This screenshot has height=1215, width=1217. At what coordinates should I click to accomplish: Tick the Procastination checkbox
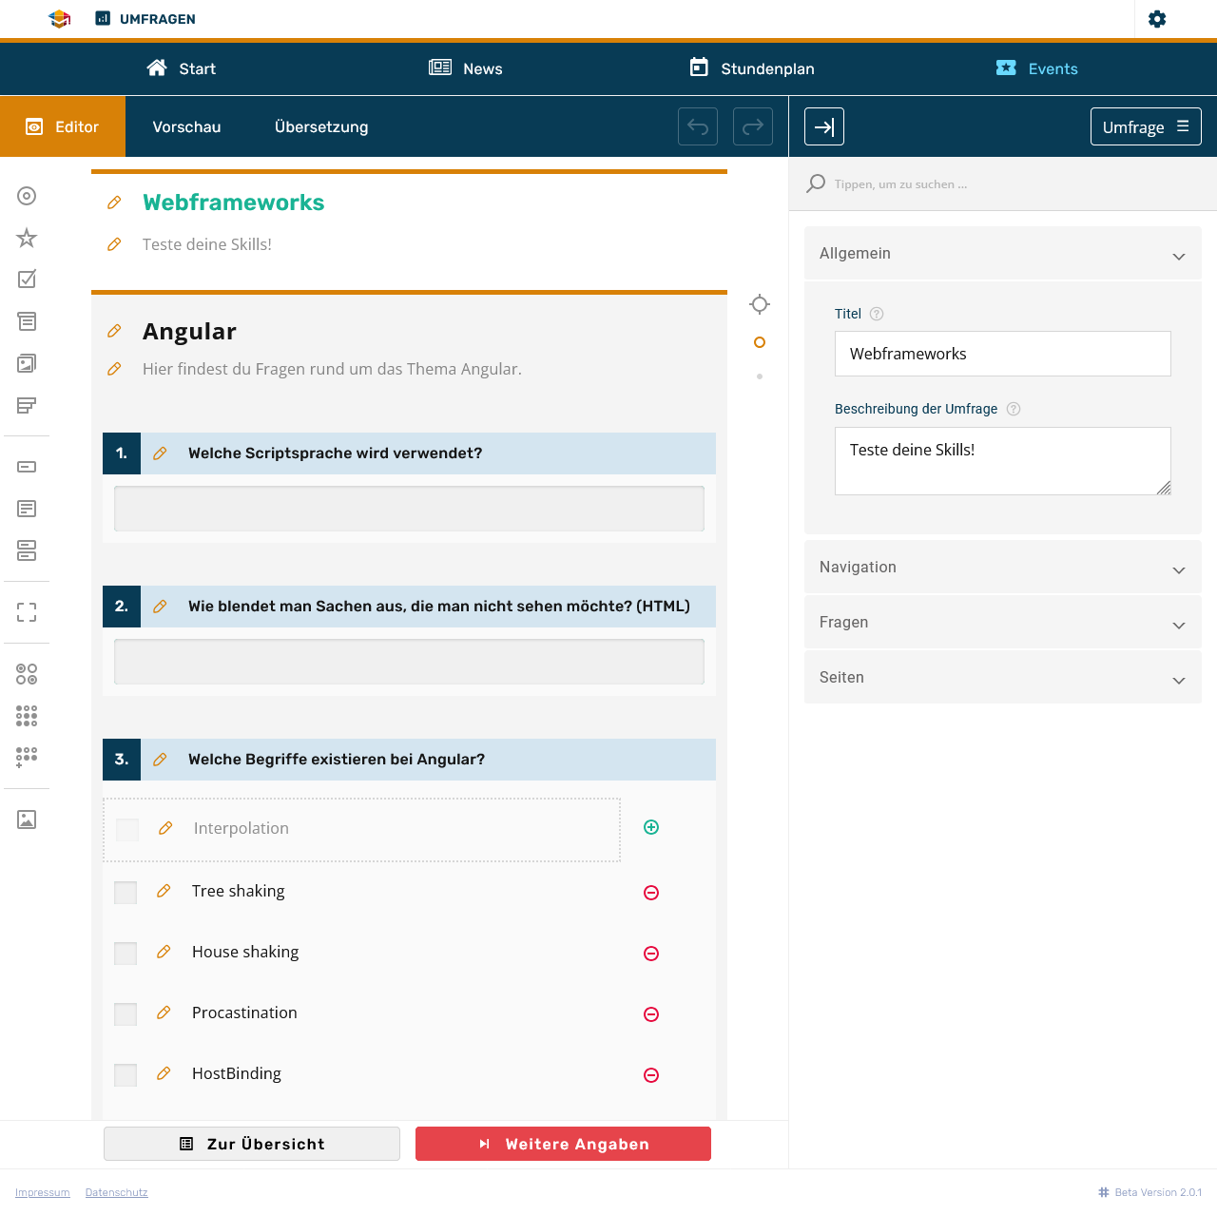(125, 1013)
